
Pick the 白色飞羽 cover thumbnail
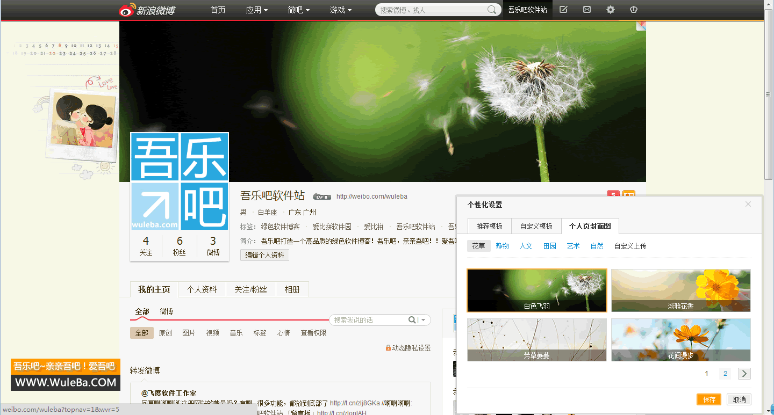(537, 290)
